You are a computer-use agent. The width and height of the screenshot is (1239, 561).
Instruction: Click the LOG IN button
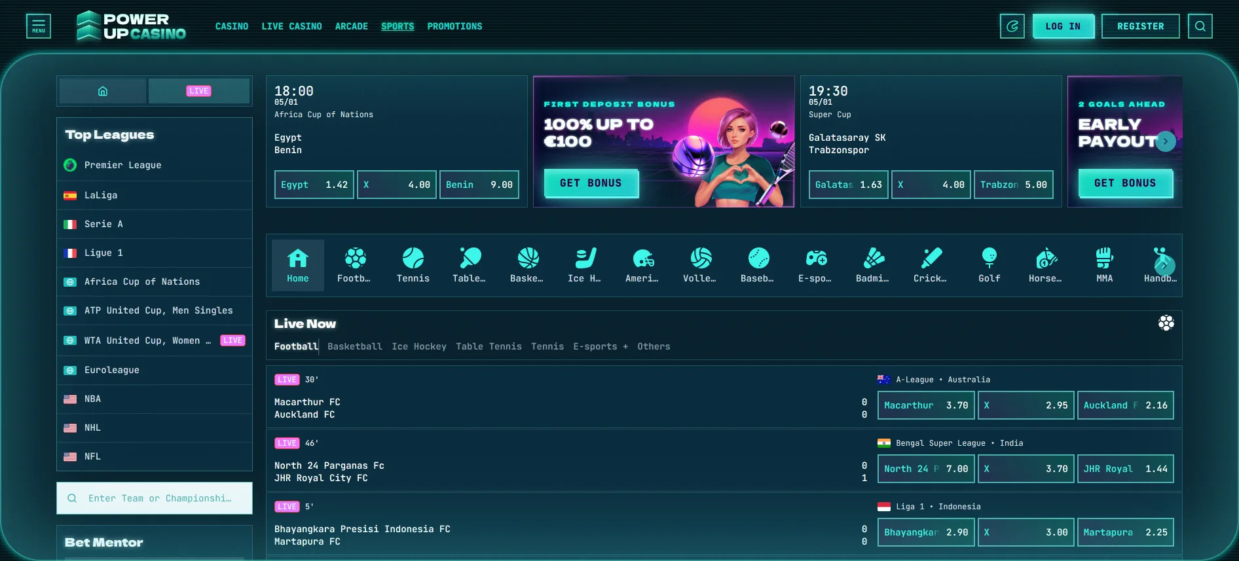[1063, 26]
